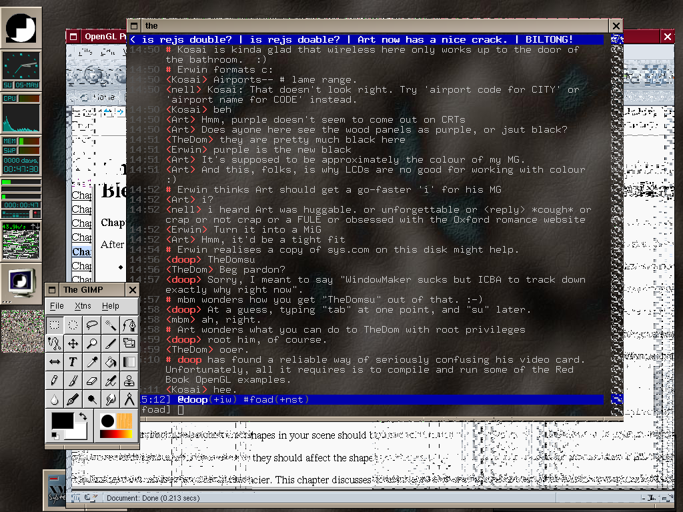
Task: Click the terminal window scrollbar
Action: point(616,224)
